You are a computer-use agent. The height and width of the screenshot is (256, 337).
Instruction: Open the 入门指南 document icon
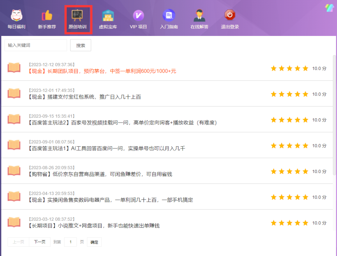tap(169, 16)
